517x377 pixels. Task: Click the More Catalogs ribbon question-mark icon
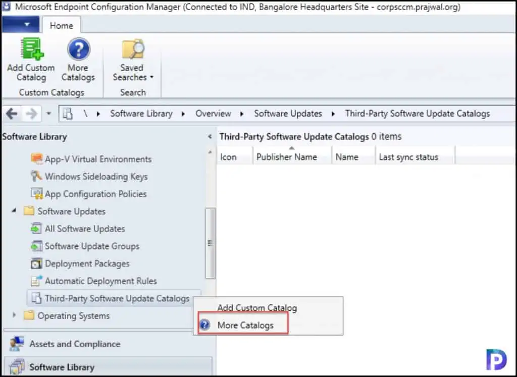click(78, 49)
